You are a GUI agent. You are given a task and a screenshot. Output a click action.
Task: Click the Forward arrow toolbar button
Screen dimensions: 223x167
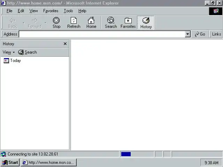(34, 23)
